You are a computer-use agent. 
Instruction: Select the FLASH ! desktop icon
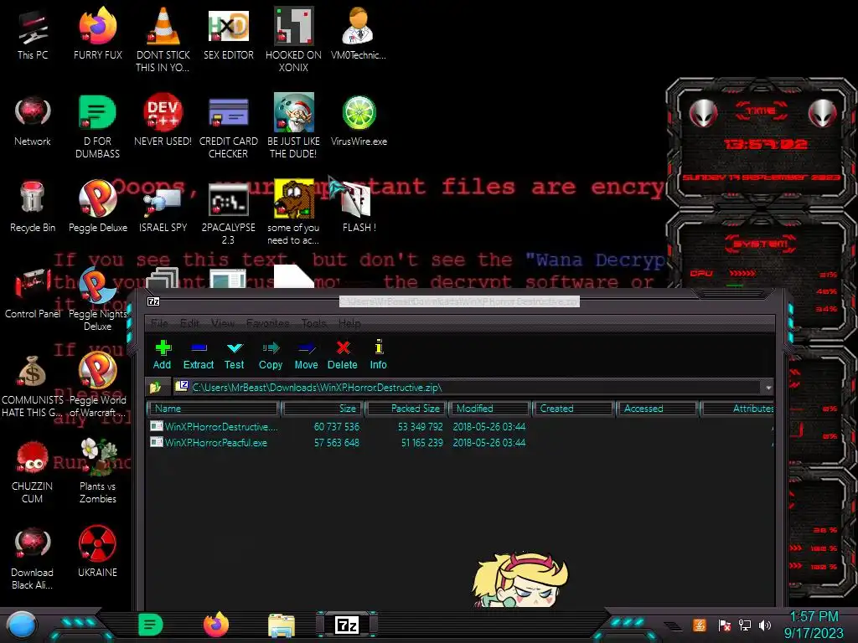(359, 207)
